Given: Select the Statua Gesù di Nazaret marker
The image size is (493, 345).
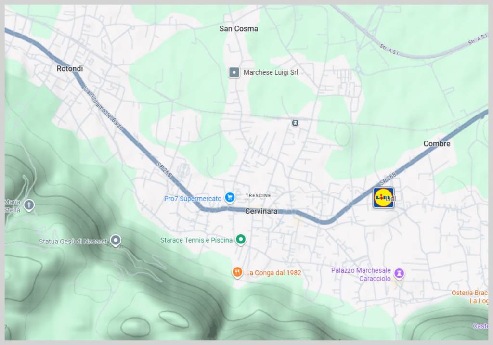Looking at the screenshot, I should [x=116, y=241].
